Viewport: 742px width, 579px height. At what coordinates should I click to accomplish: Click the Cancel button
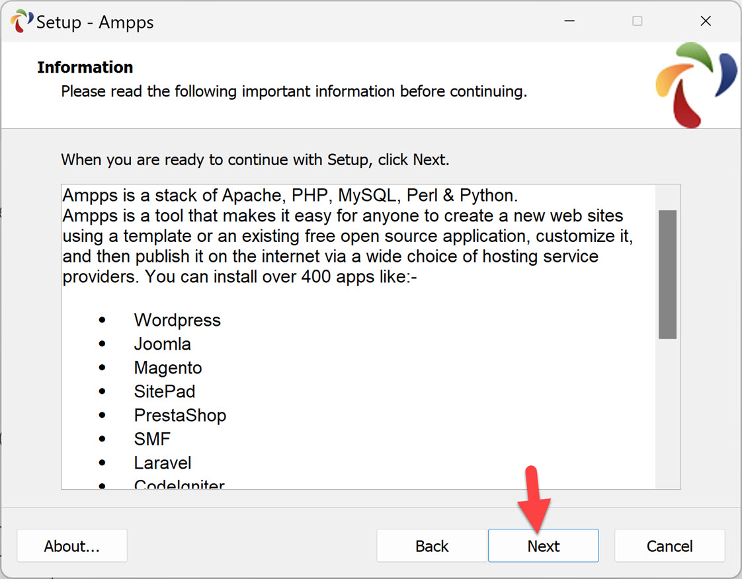[x=669, y=545]
